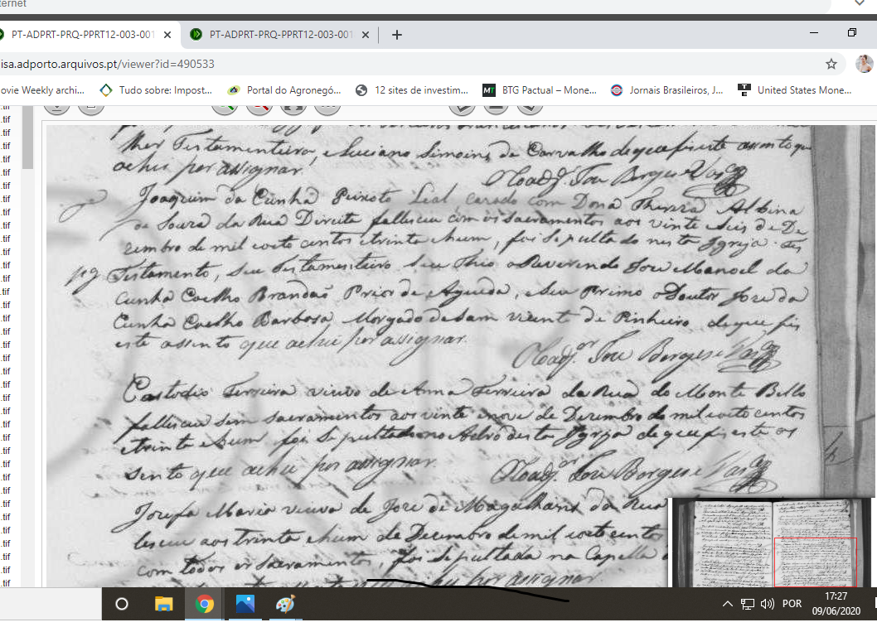Go to next image with the down-arrow icon
The image size is (877, 632).
tap(531, 106)
